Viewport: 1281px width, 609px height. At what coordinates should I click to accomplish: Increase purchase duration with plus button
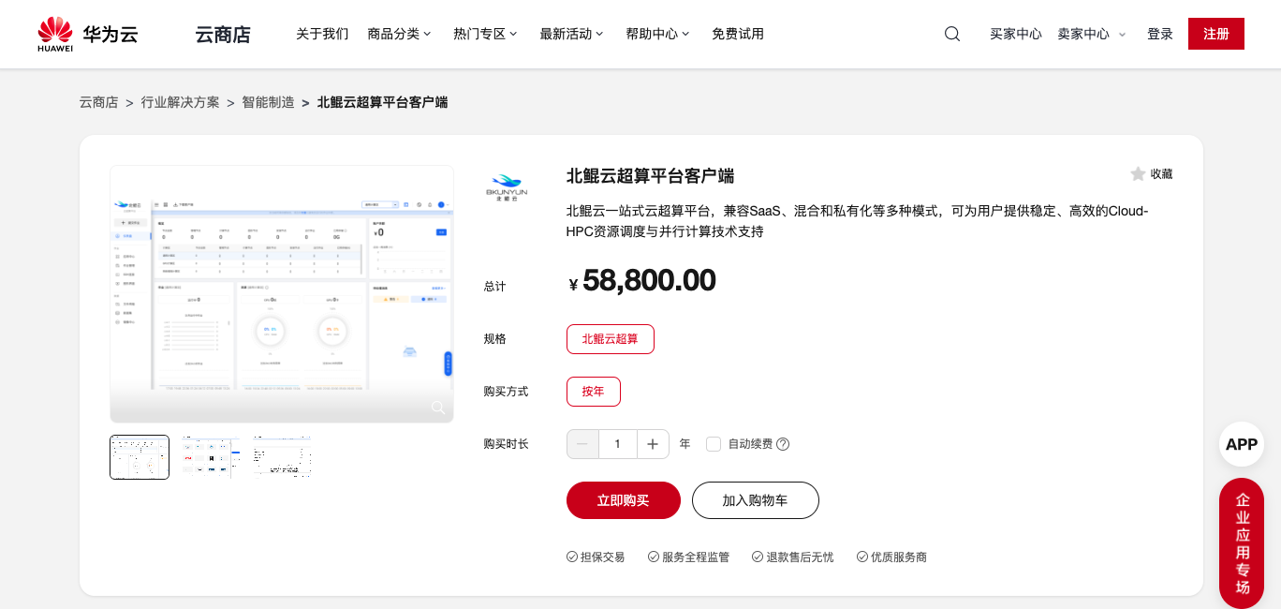pos(653,444)
